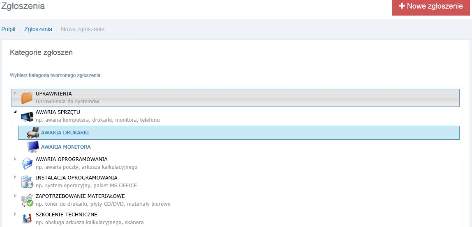
Task: Click the shopping cart ZAPOTRZEBOWANIE MATERIAŁOWE icon
Action: point(27,200)
